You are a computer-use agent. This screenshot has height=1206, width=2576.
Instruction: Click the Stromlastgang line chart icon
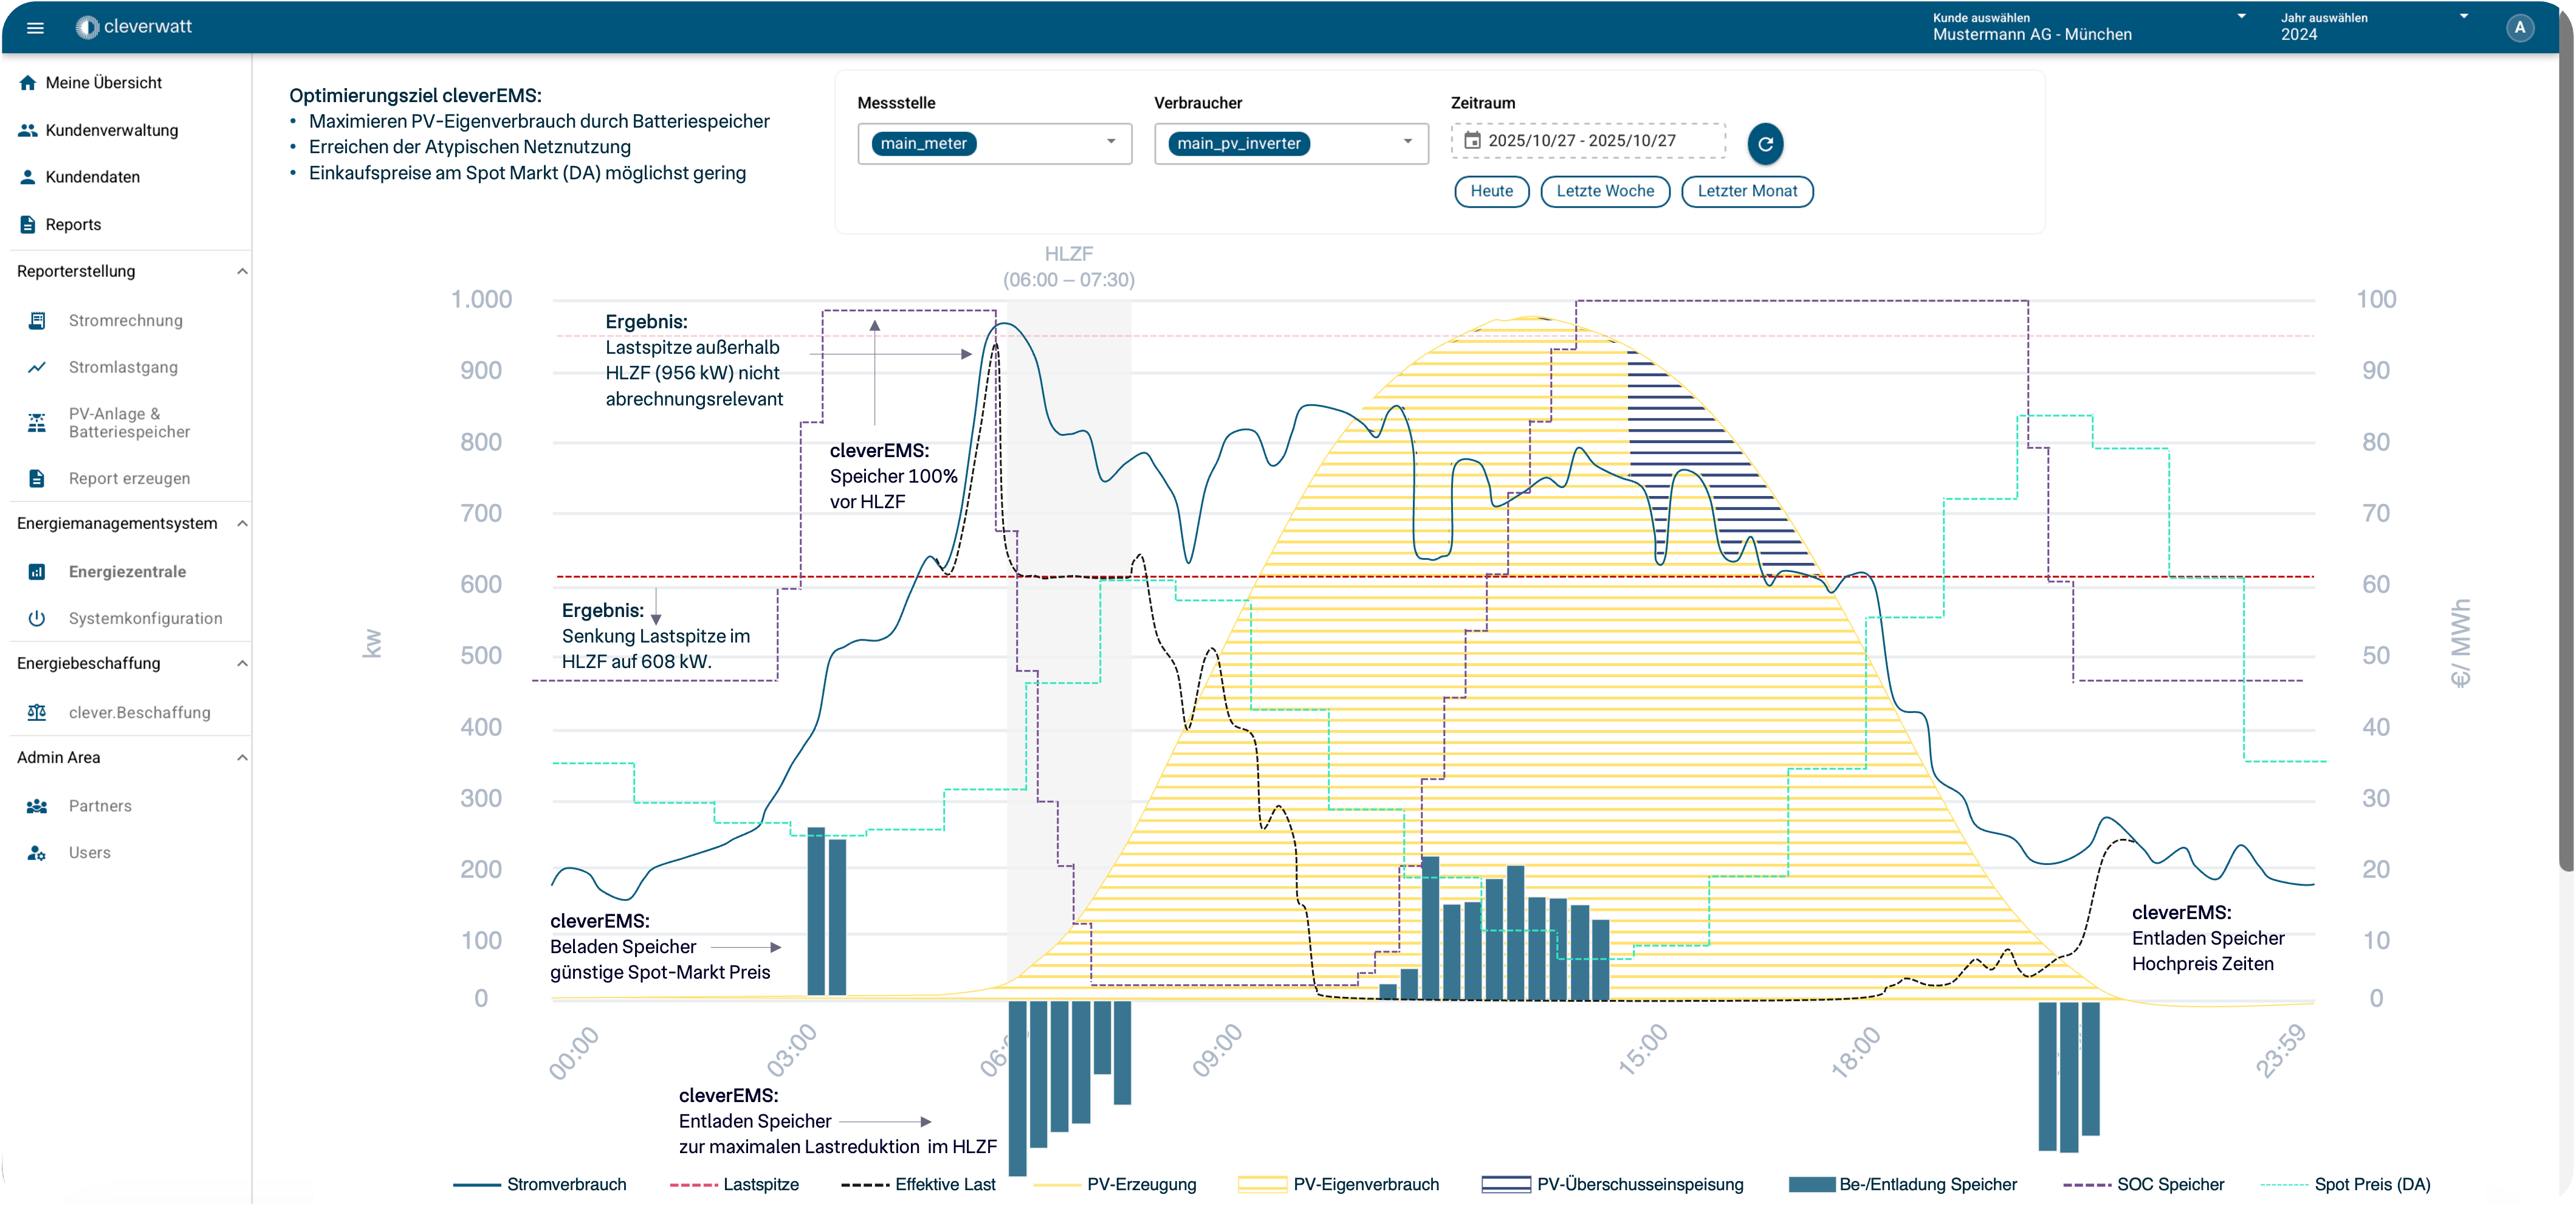[37, 368]
